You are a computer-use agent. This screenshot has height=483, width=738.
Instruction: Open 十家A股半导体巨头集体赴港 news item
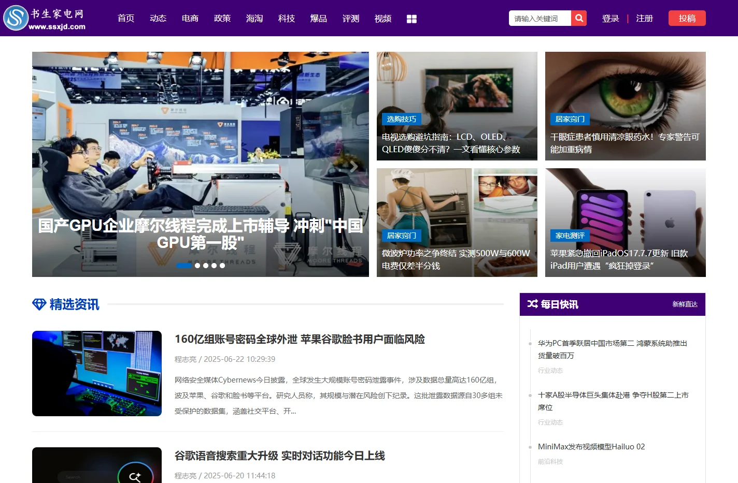click(x=614, y=401)
